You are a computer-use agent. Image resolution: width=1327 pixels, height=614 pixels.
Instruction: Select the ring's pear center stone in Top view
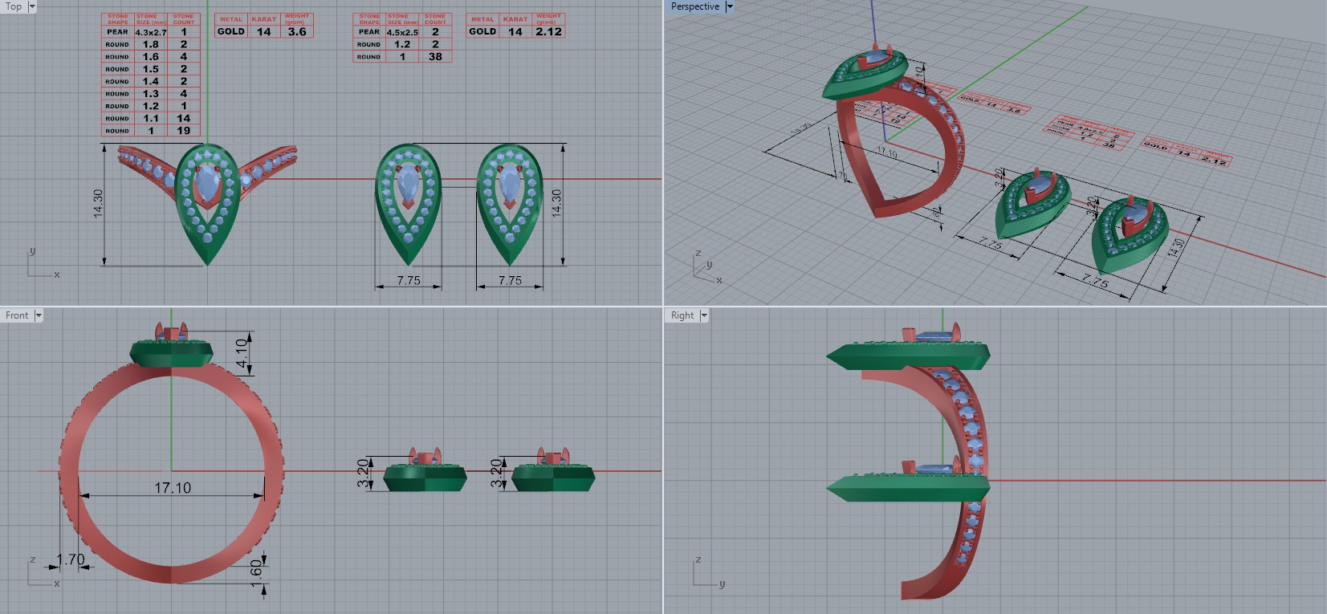click(x=208, y=184)
